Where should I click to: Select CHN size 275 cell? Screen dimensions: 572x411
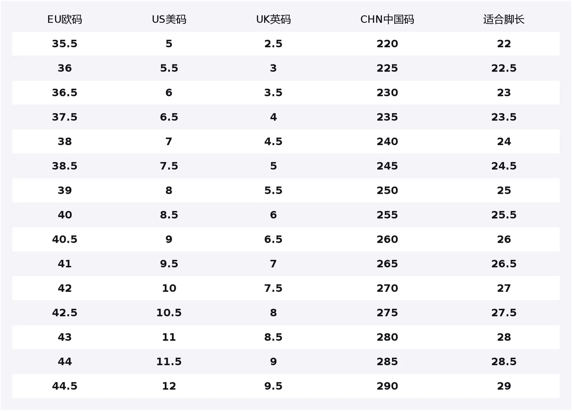click(387, 313)
